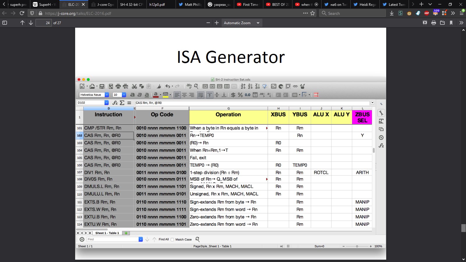
Task: Switch to the SH-4 32-bit tab
Action: point(131,4)
